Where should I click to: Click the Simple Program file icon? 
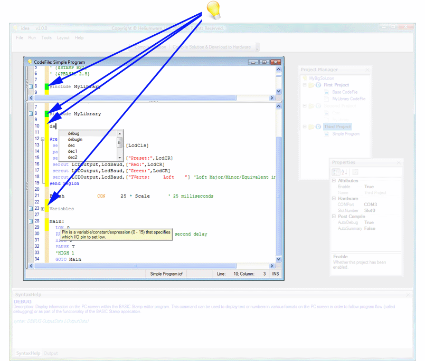327,134
